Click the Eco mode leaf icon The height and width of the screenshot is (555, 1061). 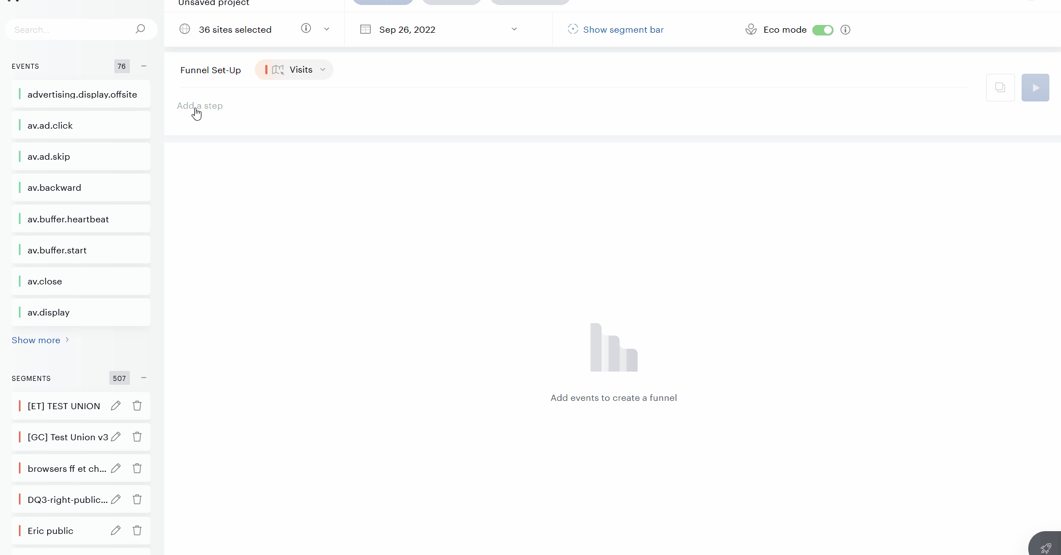click(x=751, y=29)
